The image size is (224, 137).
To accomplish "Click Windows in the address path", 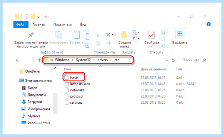I will pyautogui.click(x=62, y=60).
